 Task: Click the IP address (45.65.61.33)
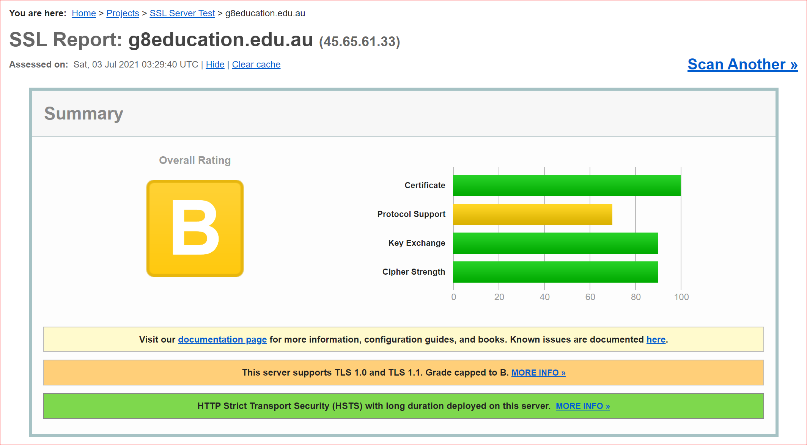[x=360, y=42]
